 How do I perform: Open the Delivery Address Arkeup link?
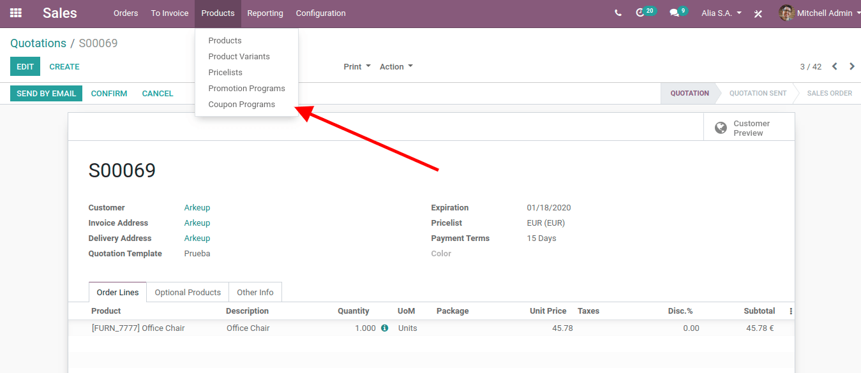197,238
